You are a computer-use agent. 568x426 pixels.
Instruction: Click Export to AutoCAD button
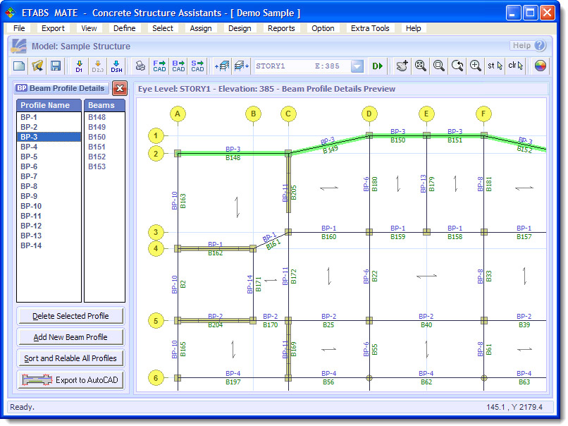70,380
